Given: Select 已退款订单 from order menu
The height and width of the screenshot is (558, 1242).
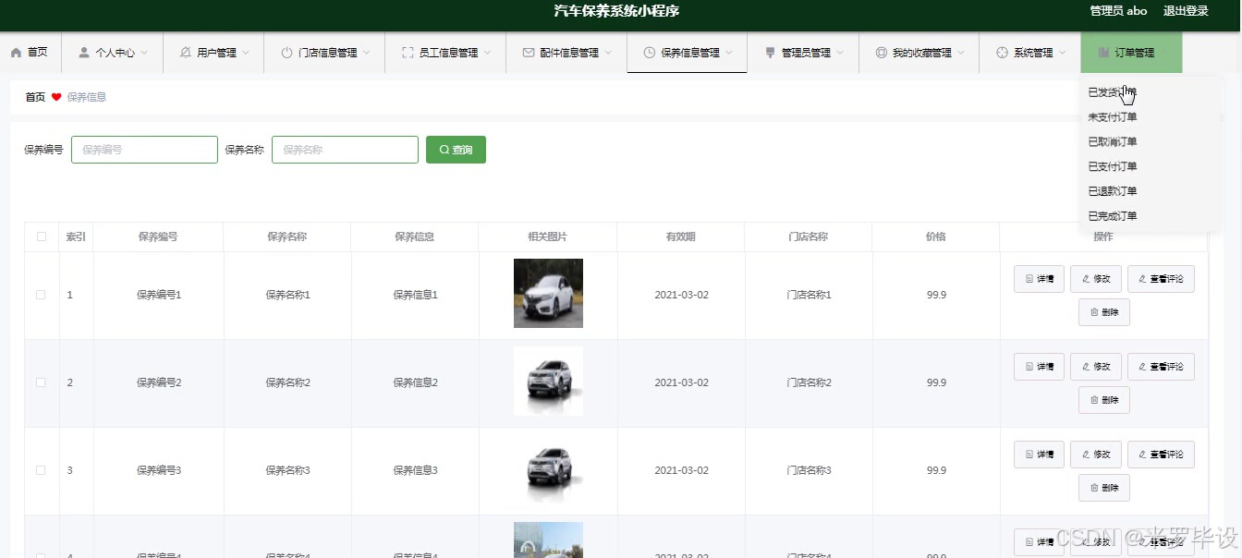Looking at the screenshot, I should point(1113,191).
